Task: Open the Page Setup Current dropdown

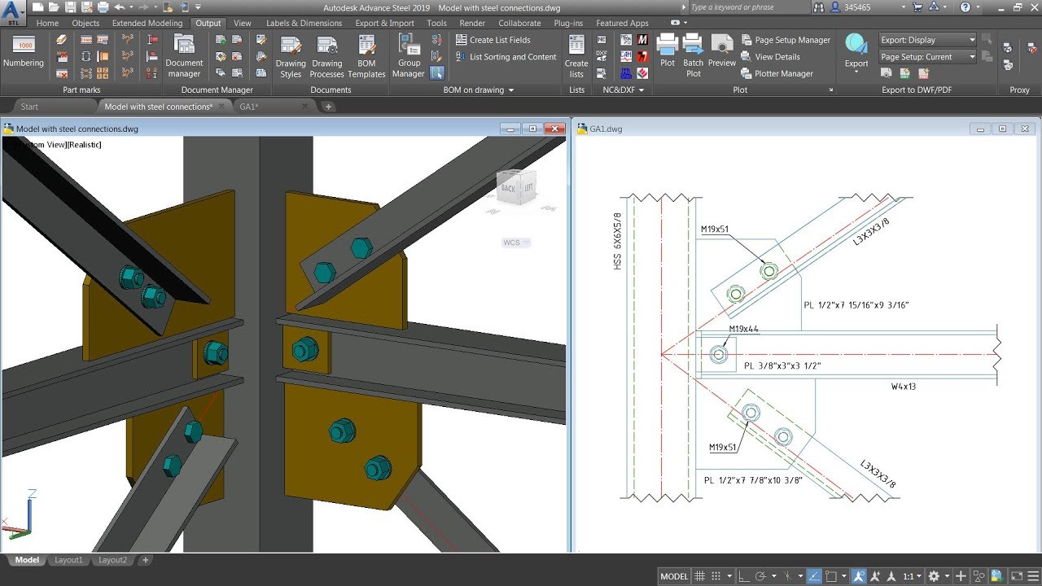Action: coord(970,56)
